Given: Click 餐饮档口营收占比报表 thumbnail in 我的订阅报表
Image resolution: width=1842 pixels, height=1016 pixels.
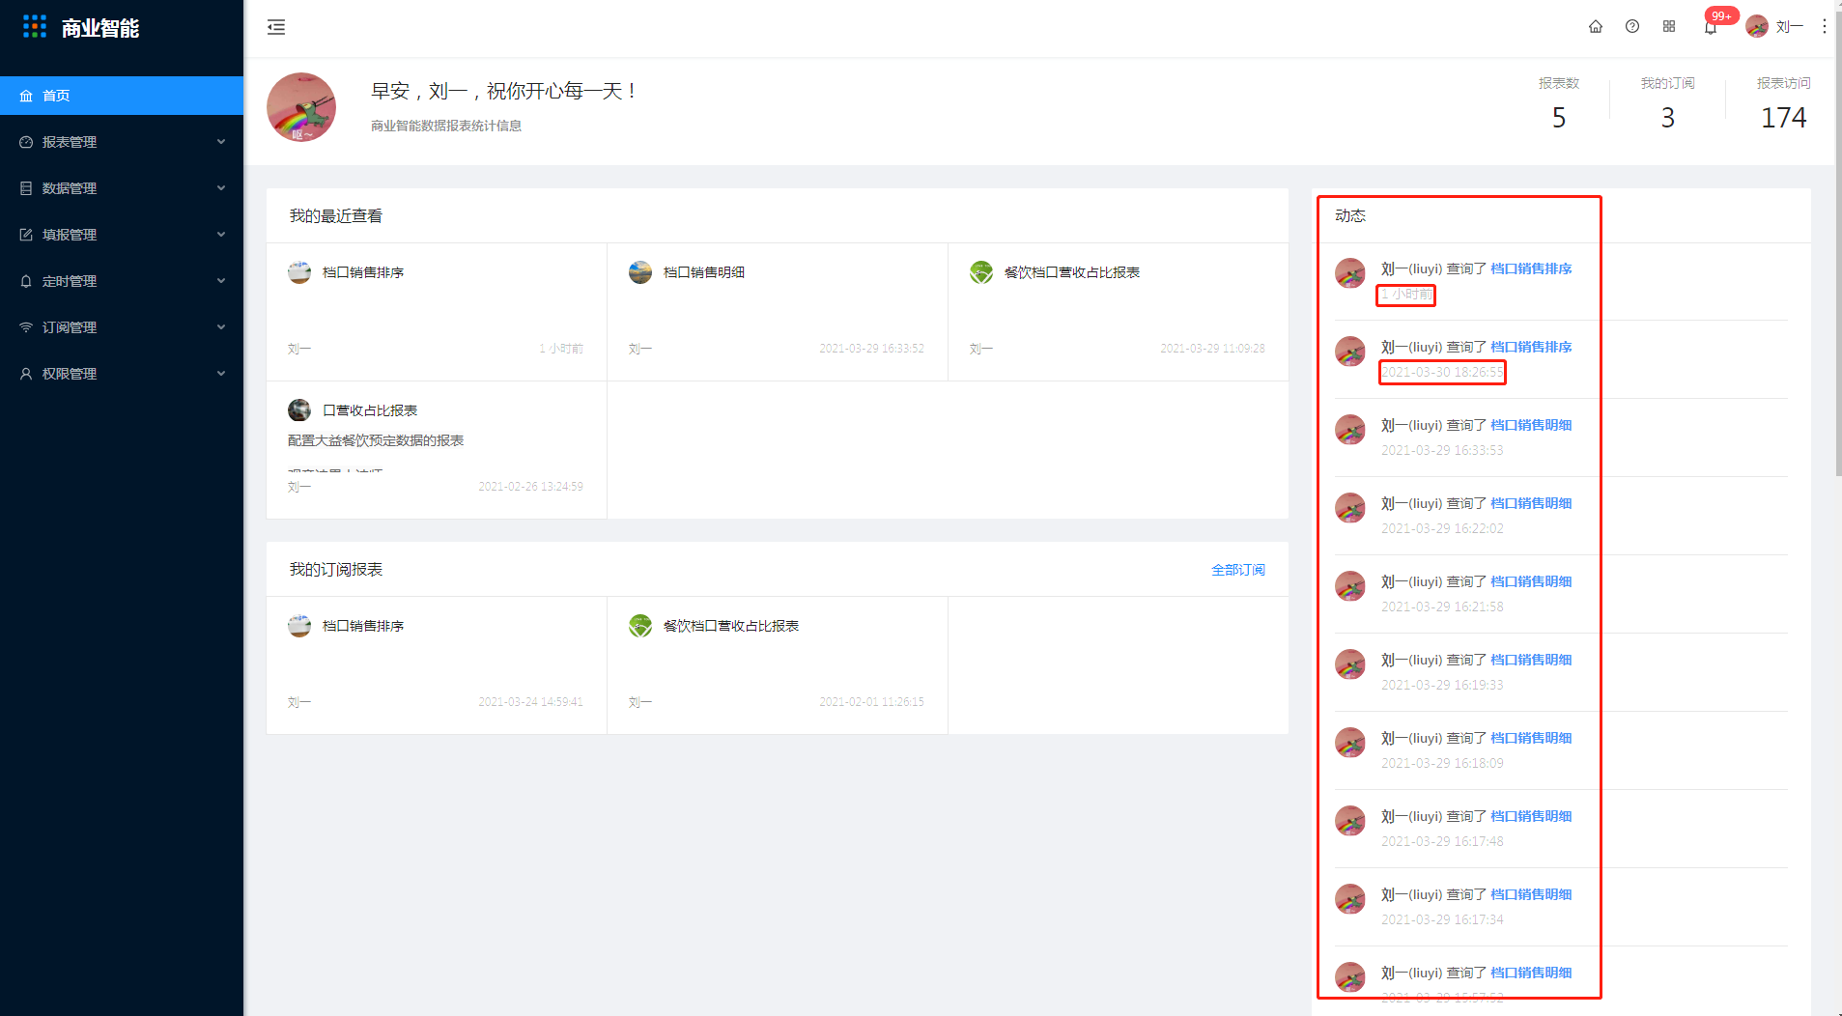Looking at the screenshot, I should click(x=640, y=626).
